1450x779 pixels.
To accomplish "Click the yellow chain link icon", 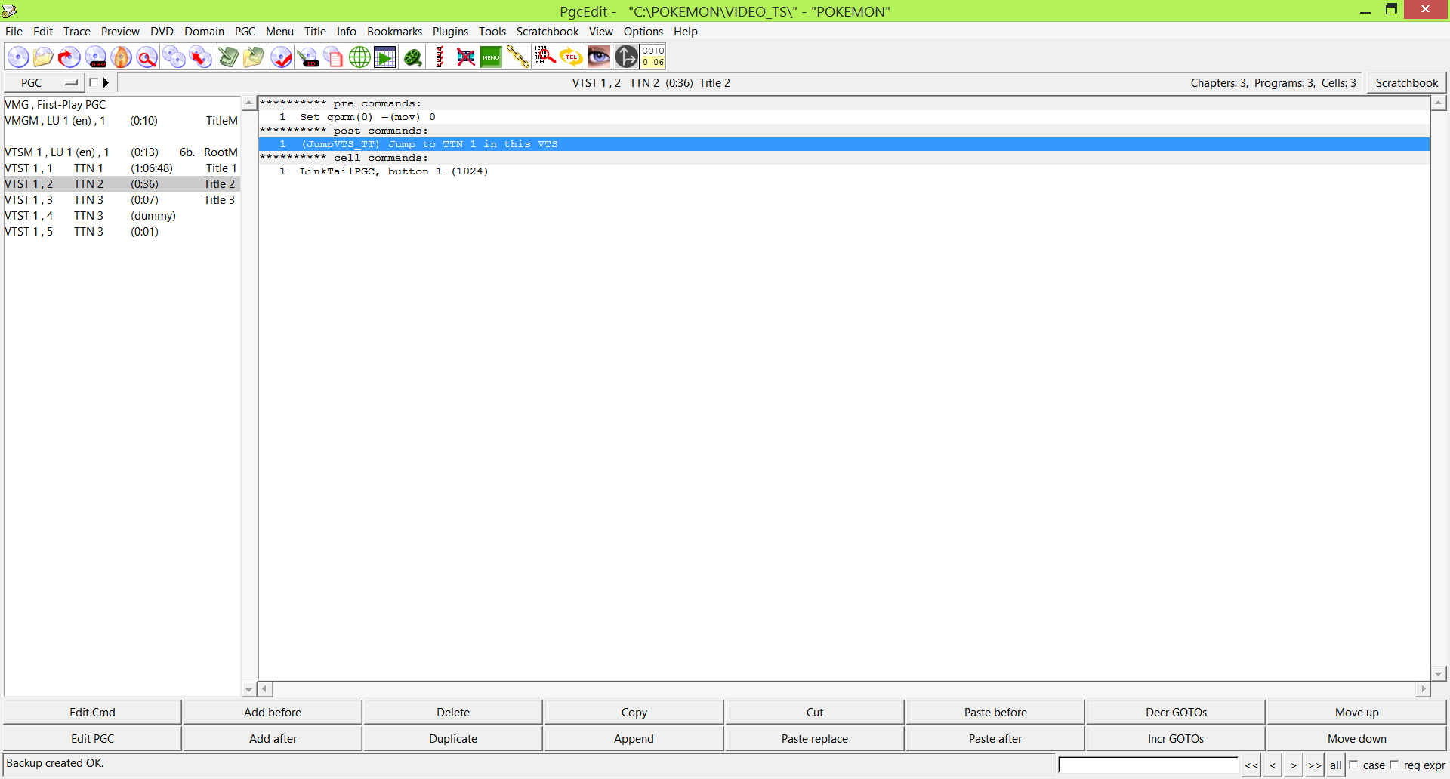I will click(x=518, y=57).
